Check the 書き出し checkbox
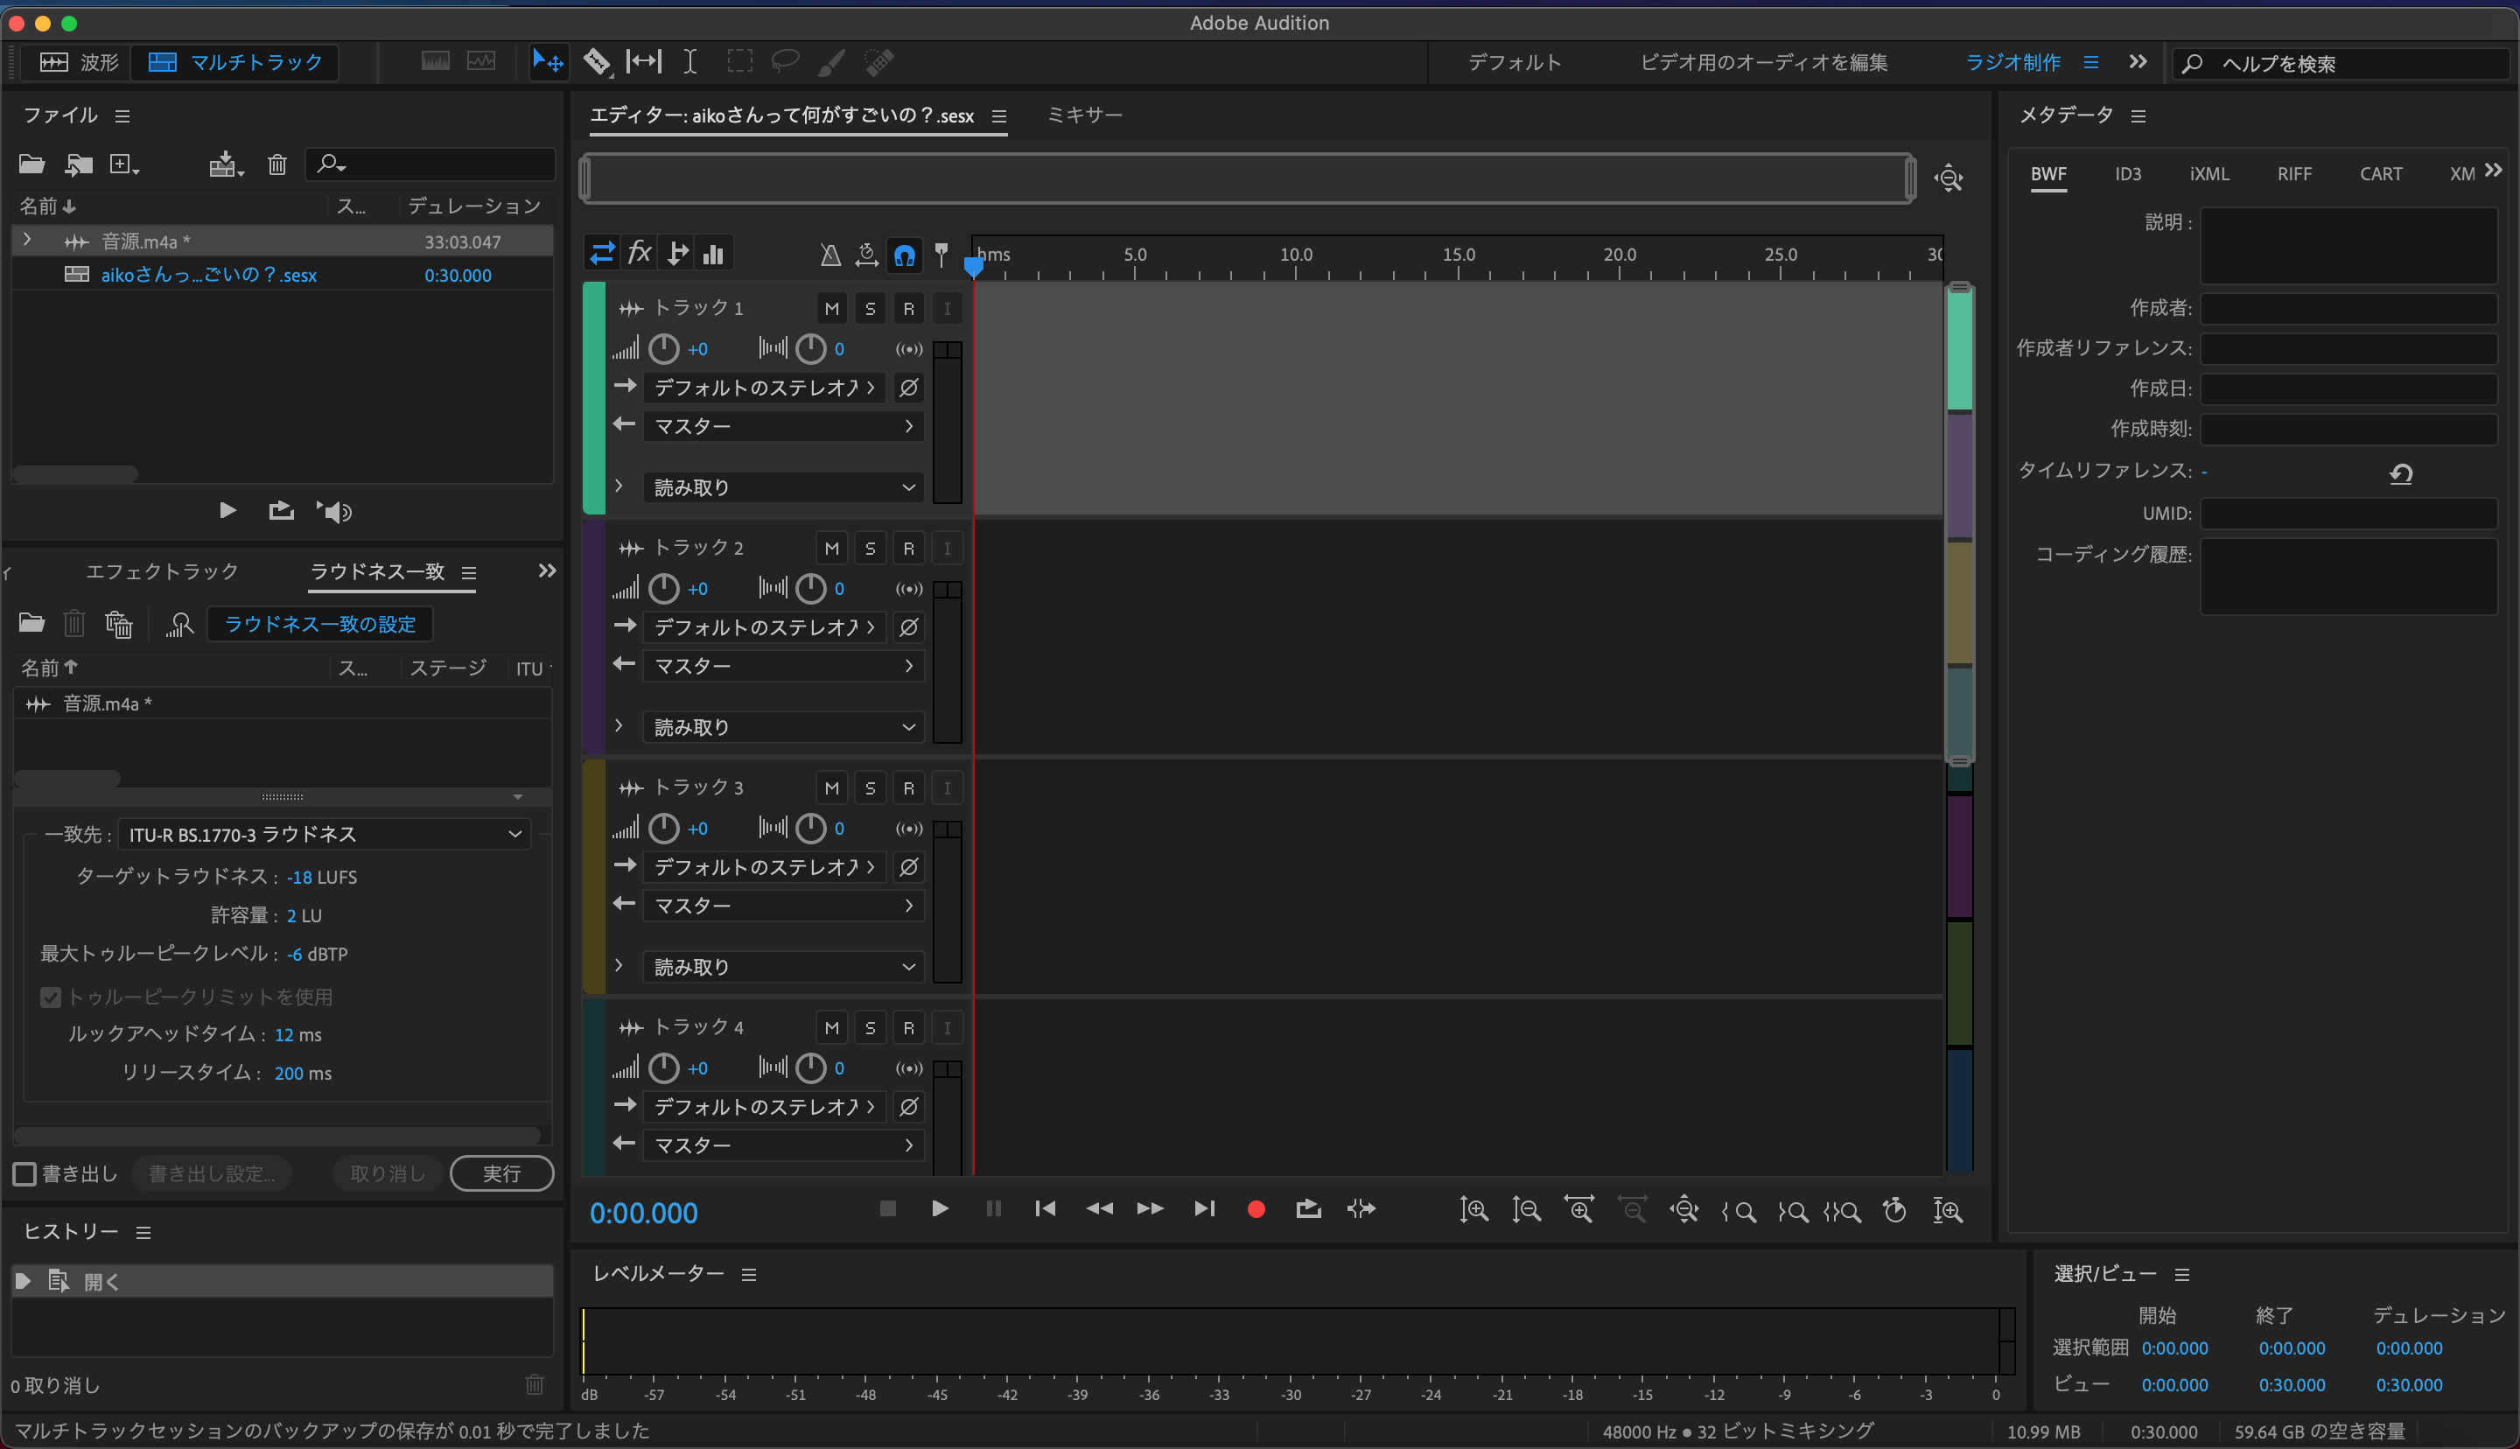Image resolution: width=2520 pixels, height=1449 pixels. (24, 1174)
